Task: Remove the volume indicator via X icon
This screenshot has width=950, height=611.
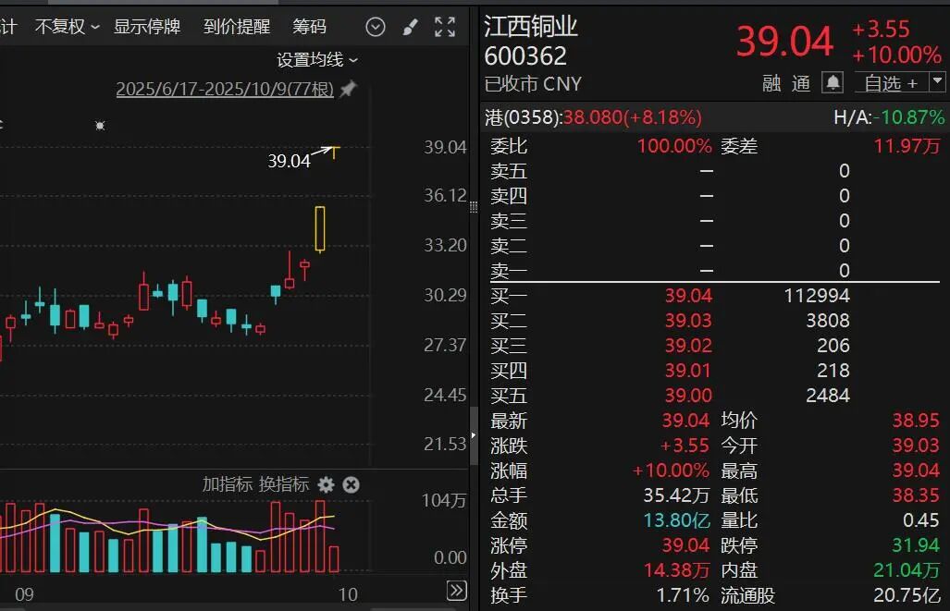Action: 351,484
